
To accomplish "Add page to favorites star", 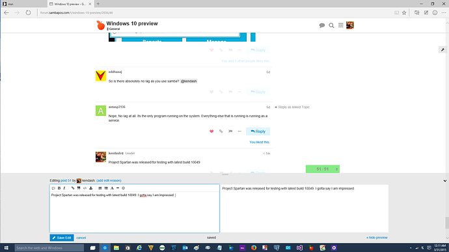I will [404, 12].
